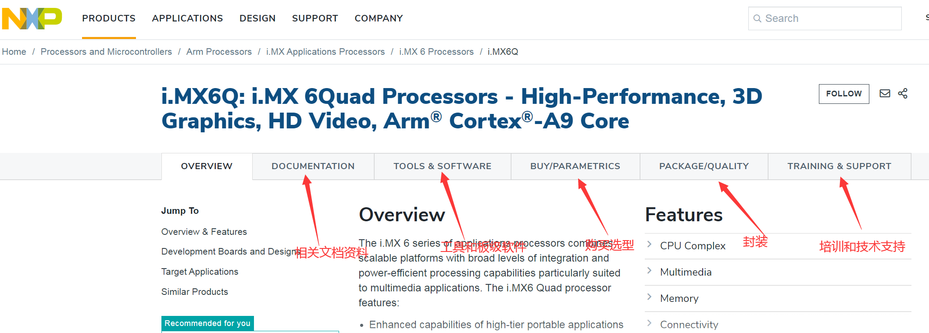Open the SUPPORT menu
The image size is (929, 333).
(315, 18)
